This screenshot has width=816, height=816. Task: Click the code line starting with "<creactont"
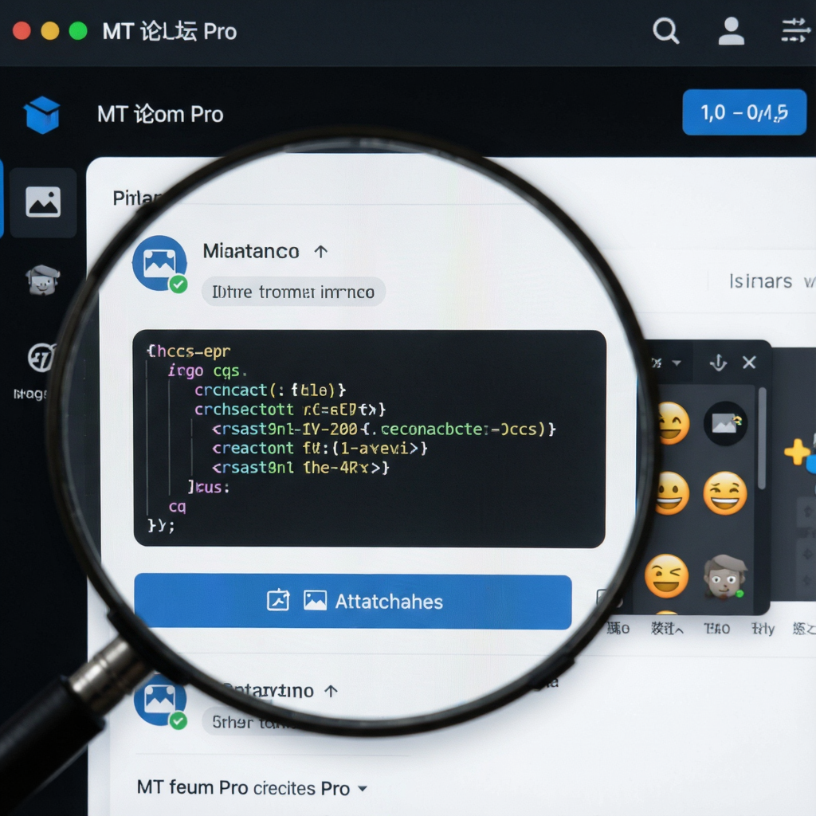(320, 448)
